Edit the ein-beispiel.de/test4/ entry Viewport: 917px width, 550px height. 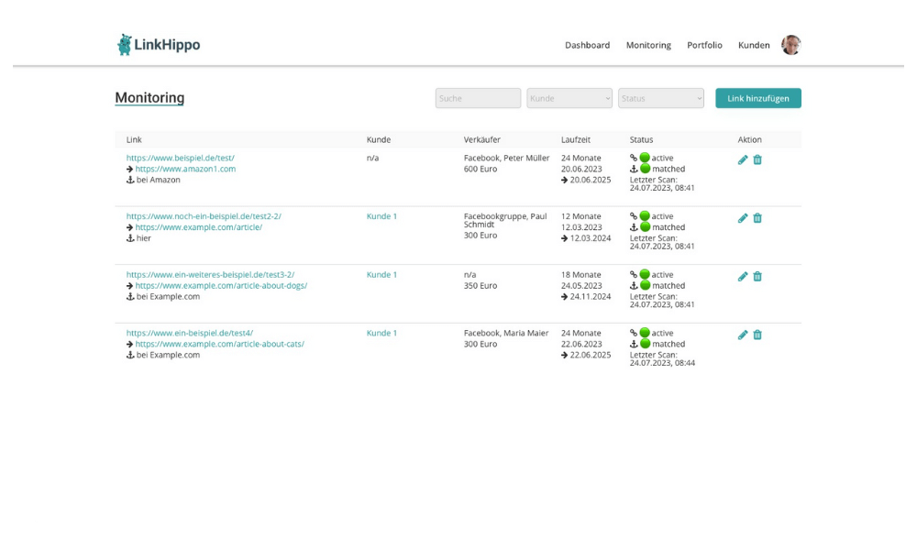click(743, 335)
